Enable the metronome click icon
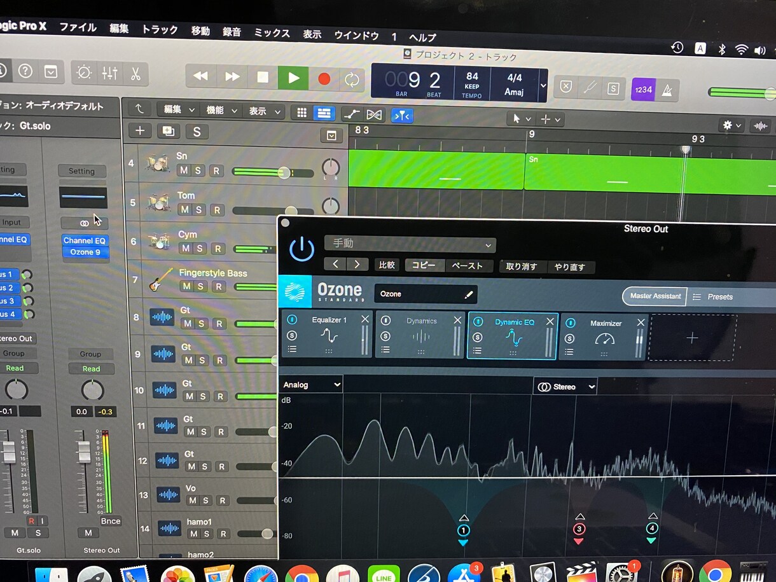776x582 pixels. pyautogui.click(x=665, y=90)
